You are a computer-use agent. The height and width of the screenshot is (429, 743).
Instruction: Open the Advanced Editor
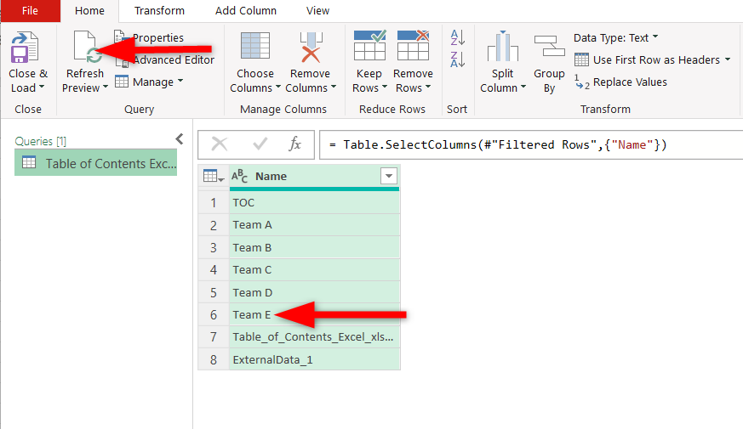point(165,60)
